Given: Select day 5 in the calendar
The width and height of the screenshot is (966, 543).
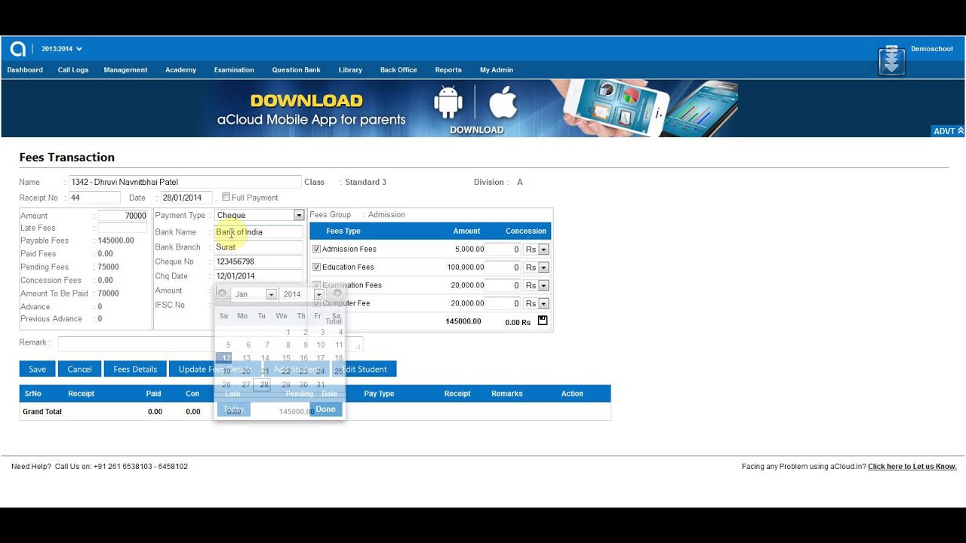Looking at the screenshot, I should (228, 345).
